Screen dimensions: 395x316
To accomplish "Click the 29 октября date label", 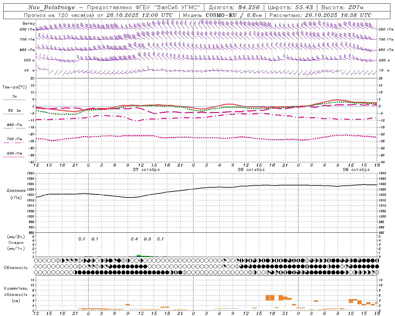I will [x=356, y=170].
